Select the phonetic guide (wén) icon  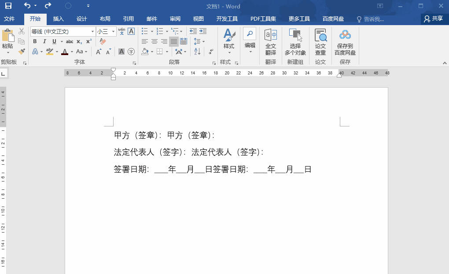click(121, 31)
